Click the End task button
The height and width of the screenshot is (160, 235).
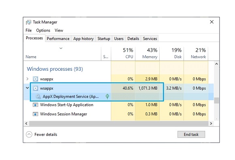pyautogui.click(x=191, y=134)
